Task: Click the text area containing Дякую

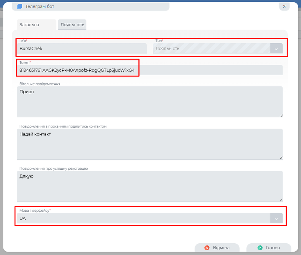Action: (150, 186)
